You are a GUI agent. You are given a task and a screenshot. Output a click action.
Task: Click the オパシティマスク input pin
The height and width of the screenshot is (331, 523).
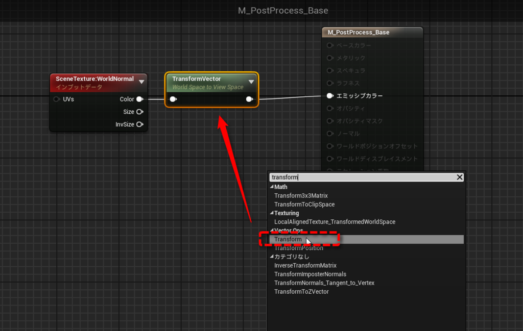coord(330,121)
